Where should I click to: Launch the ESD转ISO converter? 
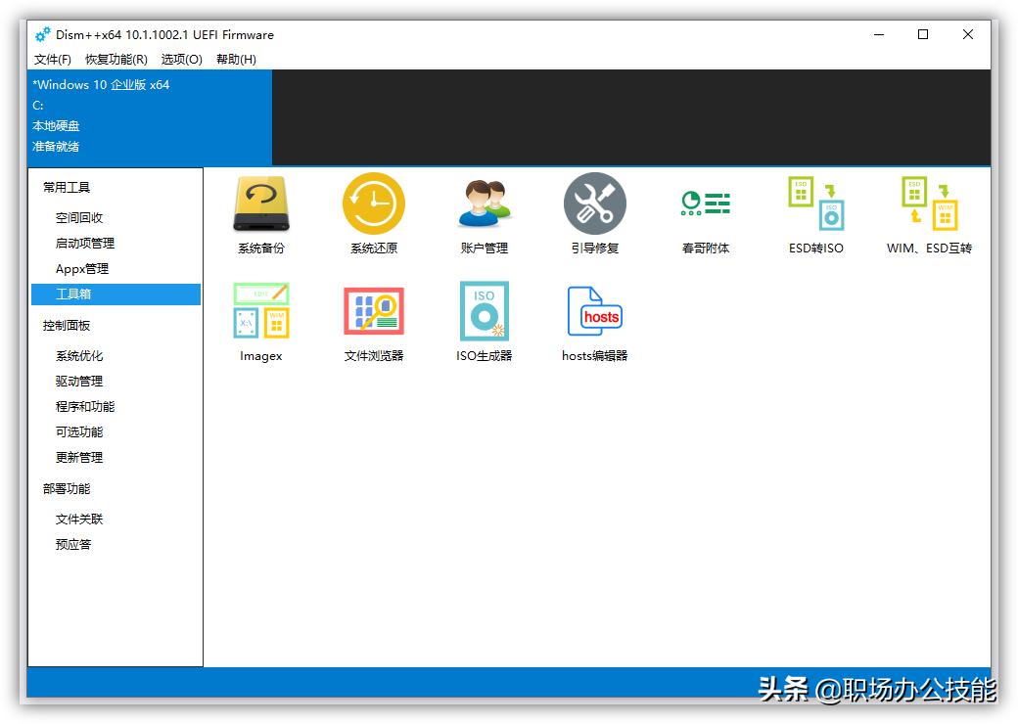click(815, 213)
